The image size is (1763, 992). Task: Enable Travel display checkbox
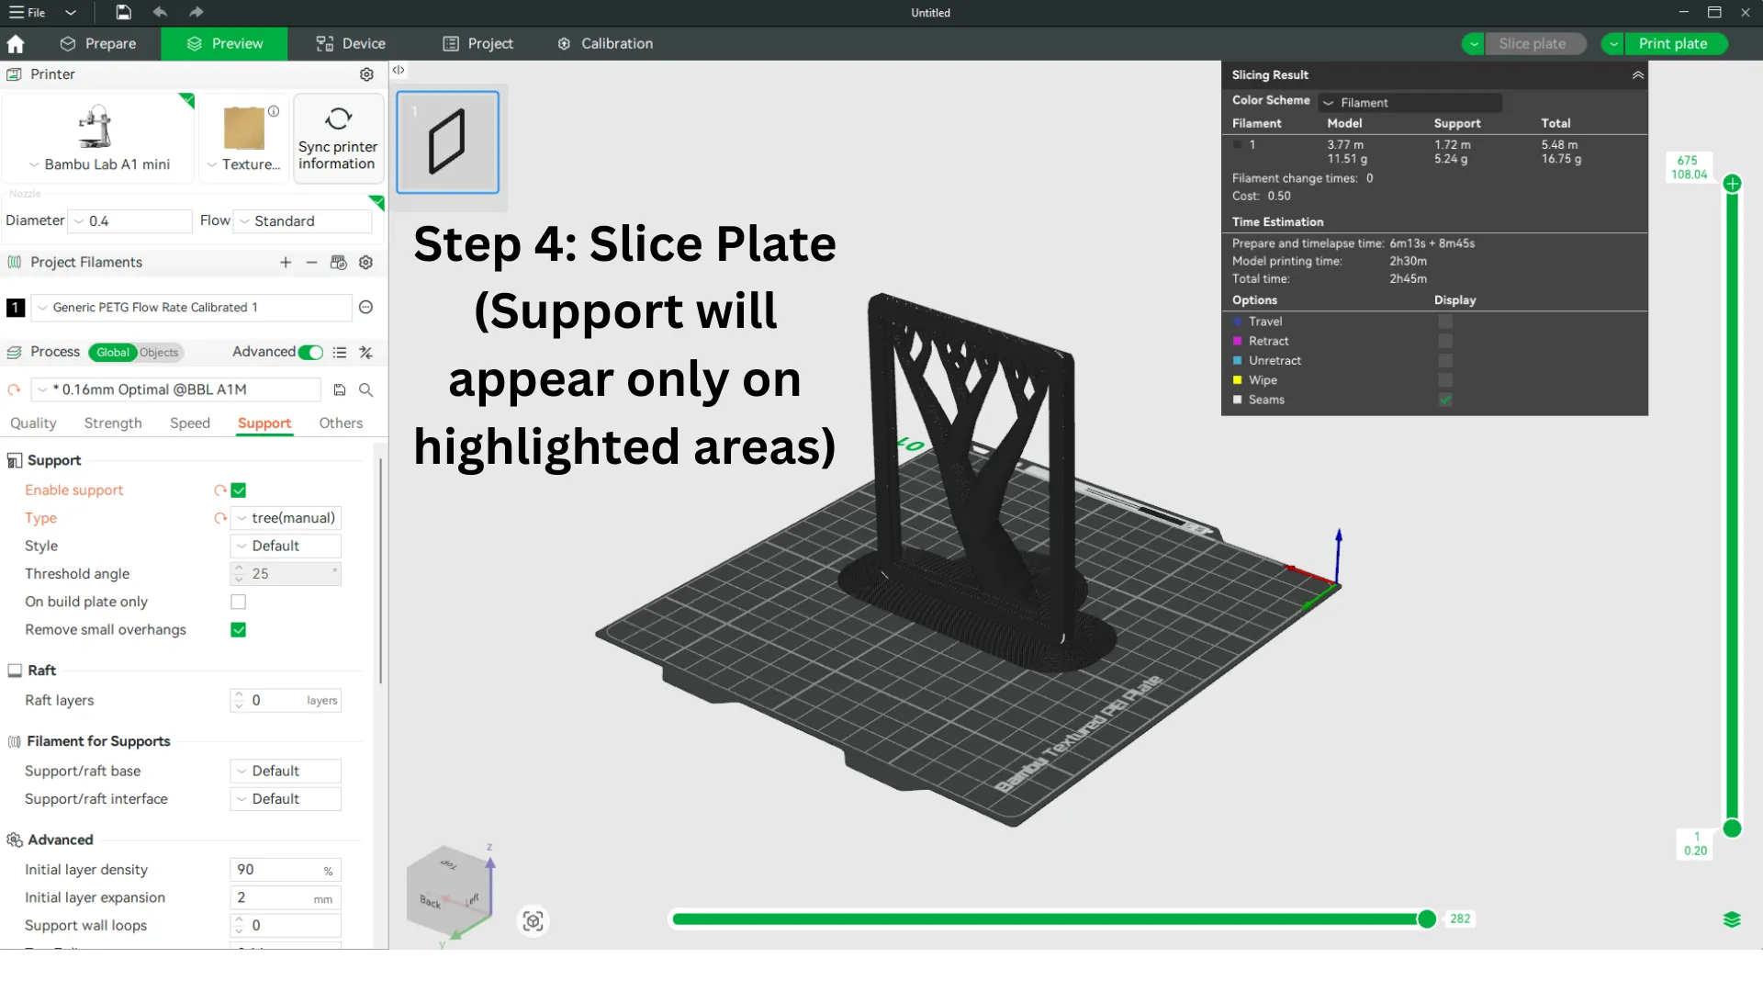1445,321
